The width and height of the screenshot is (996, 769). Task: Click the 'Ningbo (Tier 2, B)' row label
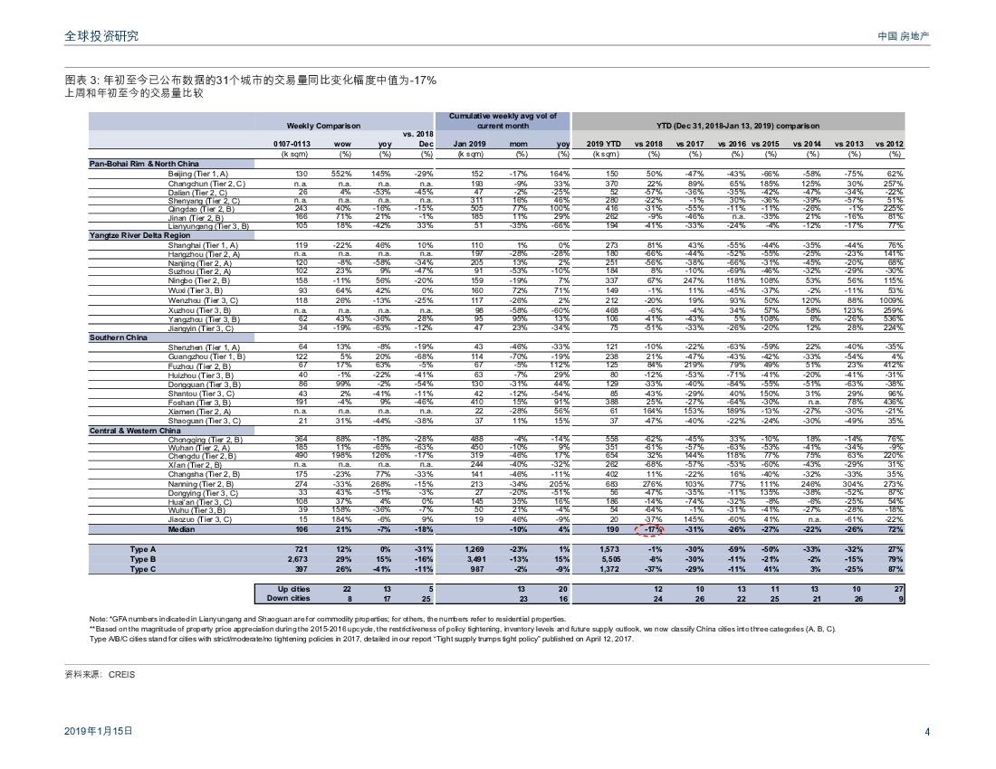[x=199, y=281]
